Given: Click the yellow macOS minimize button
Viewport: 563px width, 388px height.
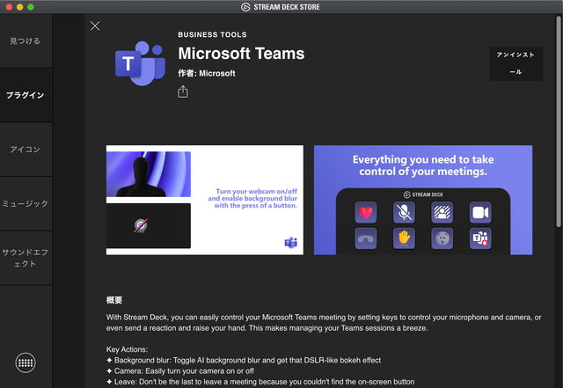Looking at the screenshot, I should click(x=19, y=7).
